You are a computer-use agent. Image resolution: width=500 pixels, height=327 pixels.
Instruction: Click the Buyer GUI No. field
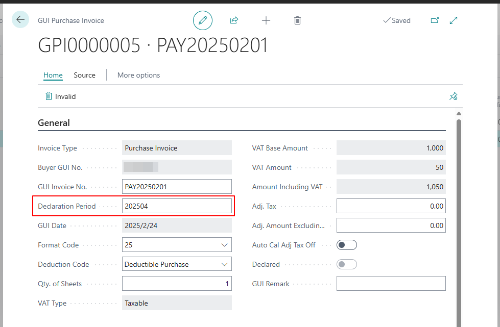point(177,167)
